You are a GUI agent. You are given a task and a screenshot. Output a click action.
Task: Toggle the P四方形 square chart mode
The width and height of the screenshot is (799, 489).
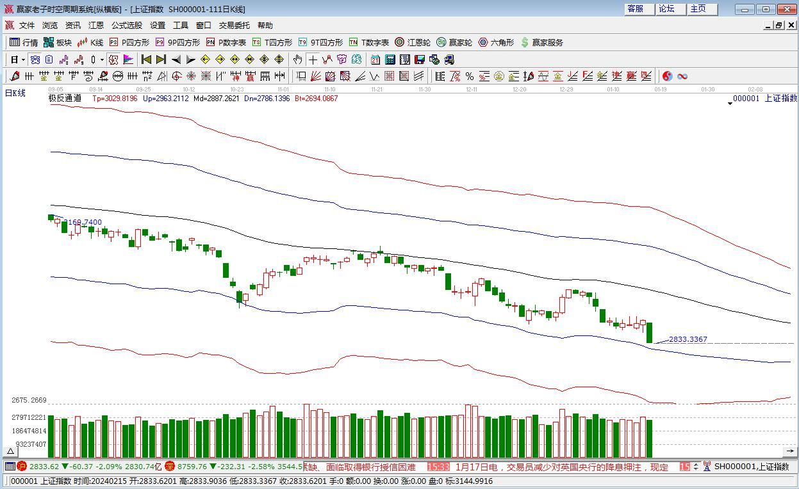[129, 42]
